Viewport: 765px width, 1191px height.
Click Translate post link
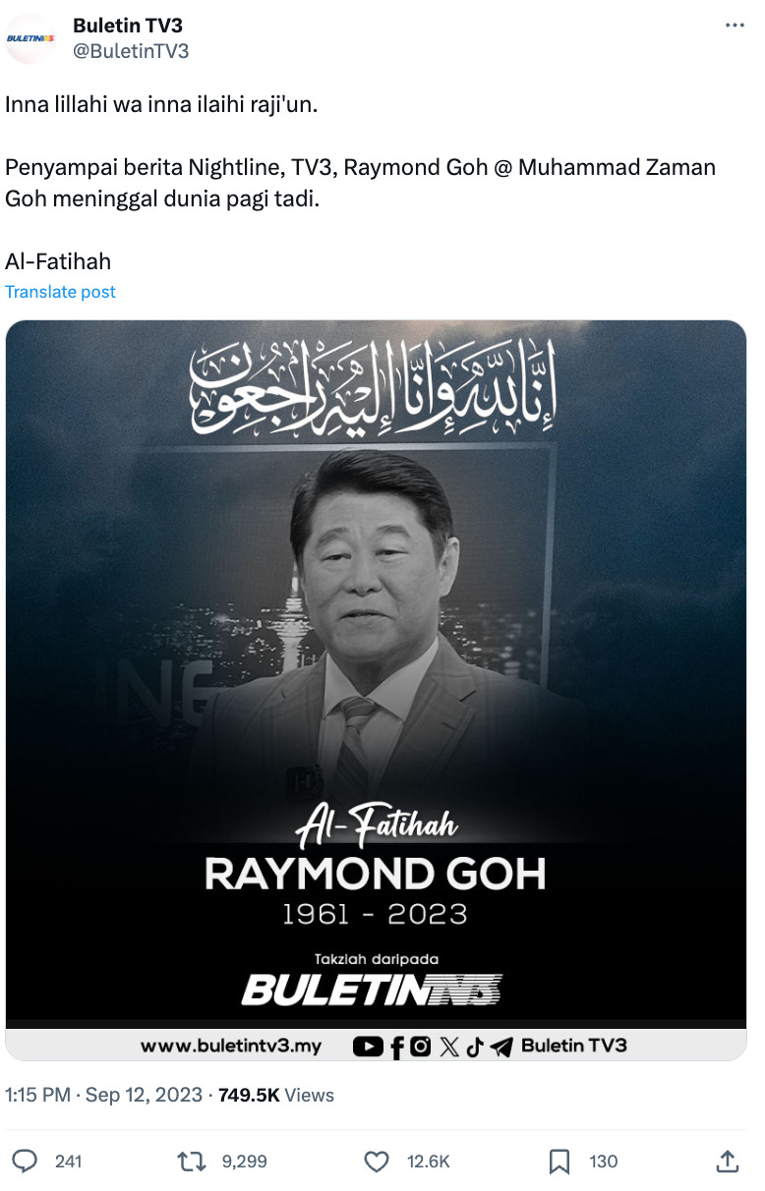point(60,292)
